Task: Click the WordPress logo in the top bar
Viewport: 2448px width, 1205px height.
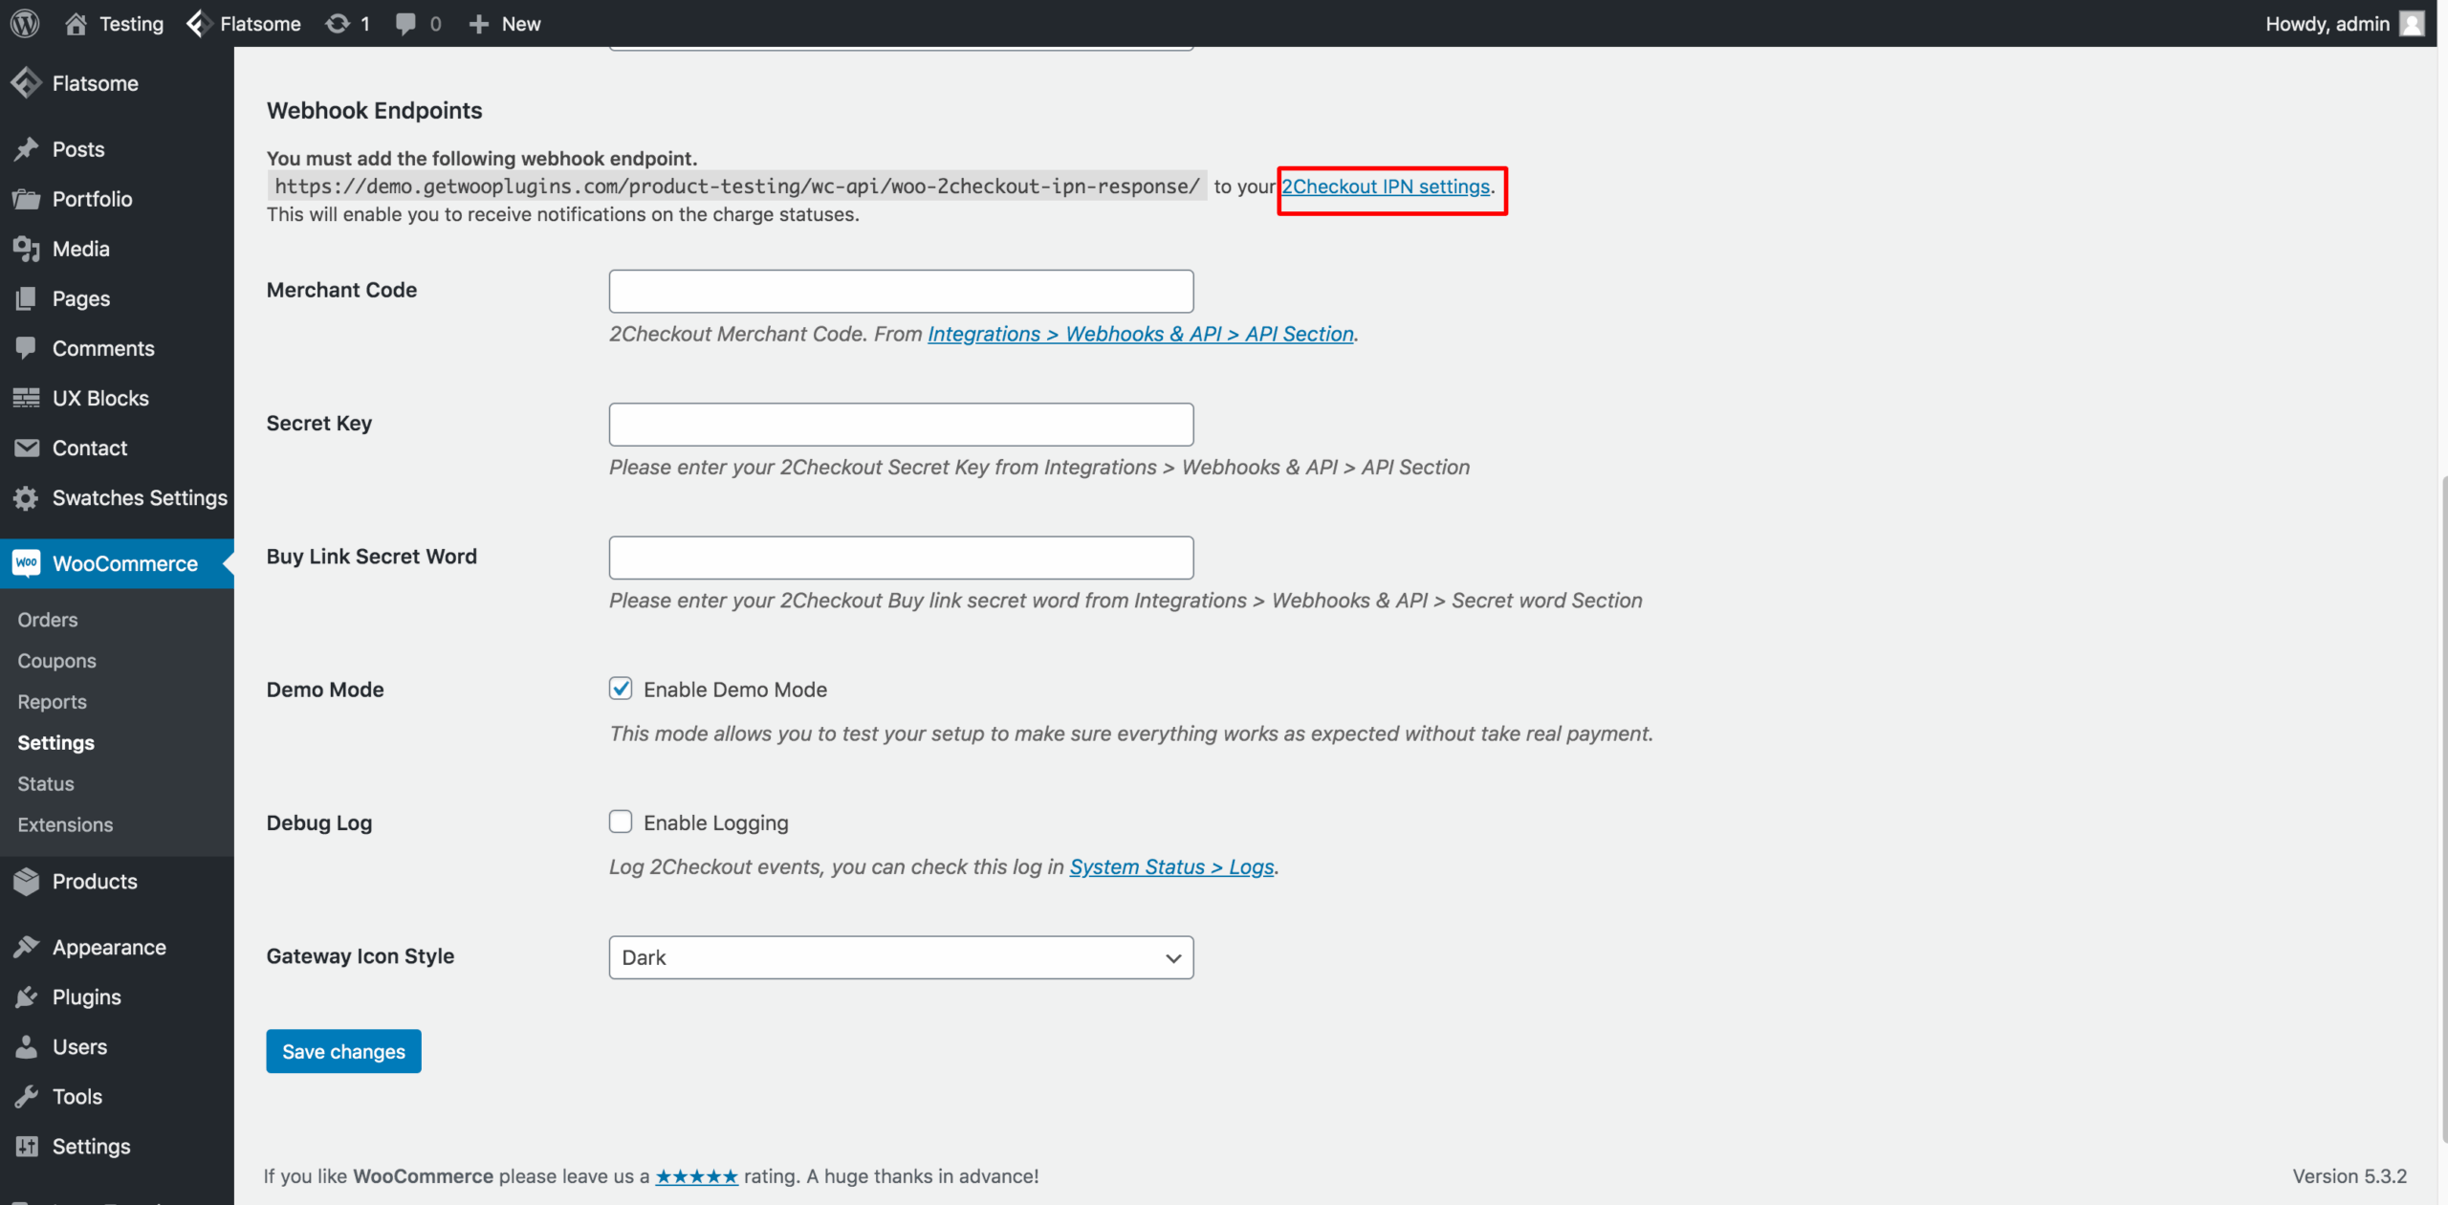Action: pos(24,23)
